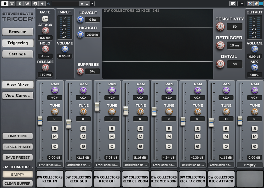
Task: Click the Suppress knob
Action: 80,71
